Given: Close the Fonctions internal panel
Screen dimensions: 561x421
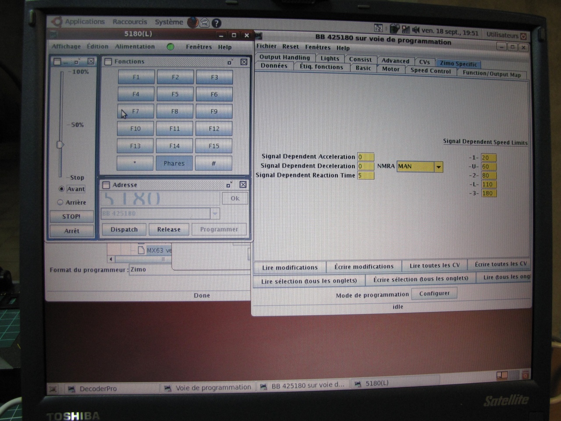Looking at the screenshot, I should 244,62.
